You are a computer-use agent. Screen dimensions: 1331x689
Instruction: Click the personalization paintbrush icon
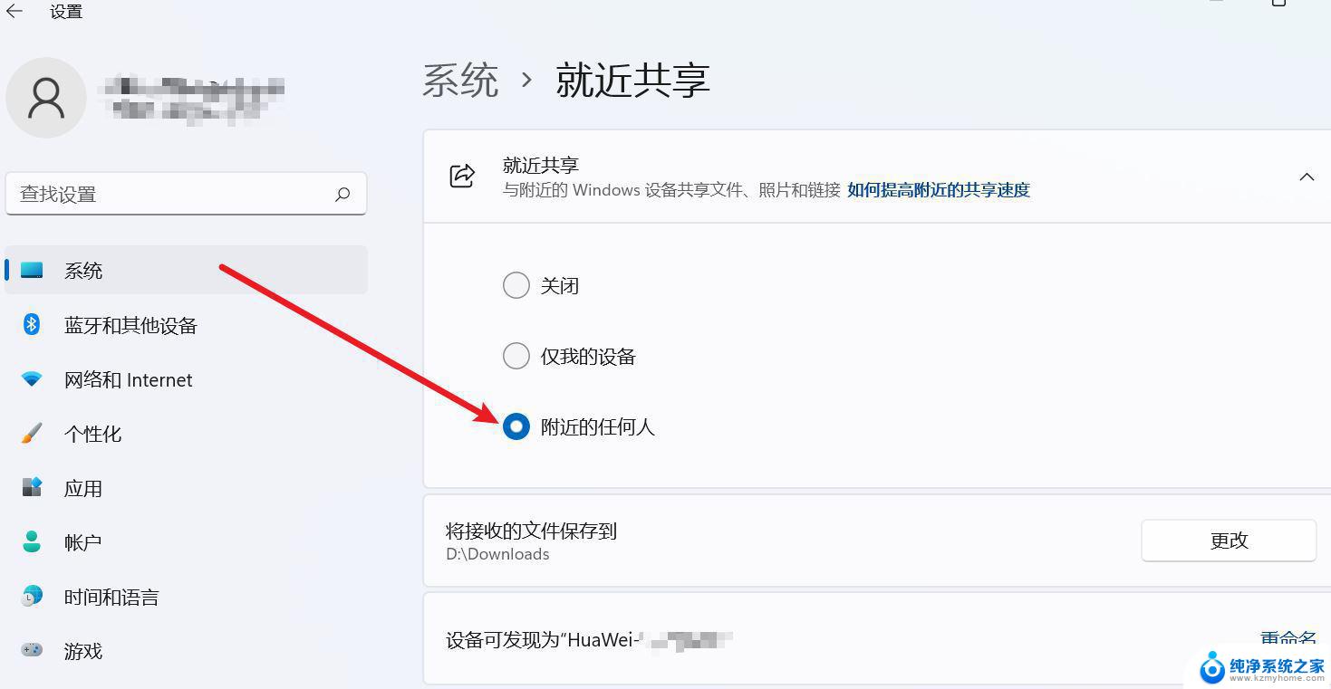click(32, 433)
